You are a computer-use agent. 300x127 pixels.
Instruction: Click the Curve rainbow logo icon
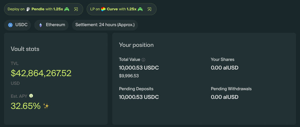[103, 9]
